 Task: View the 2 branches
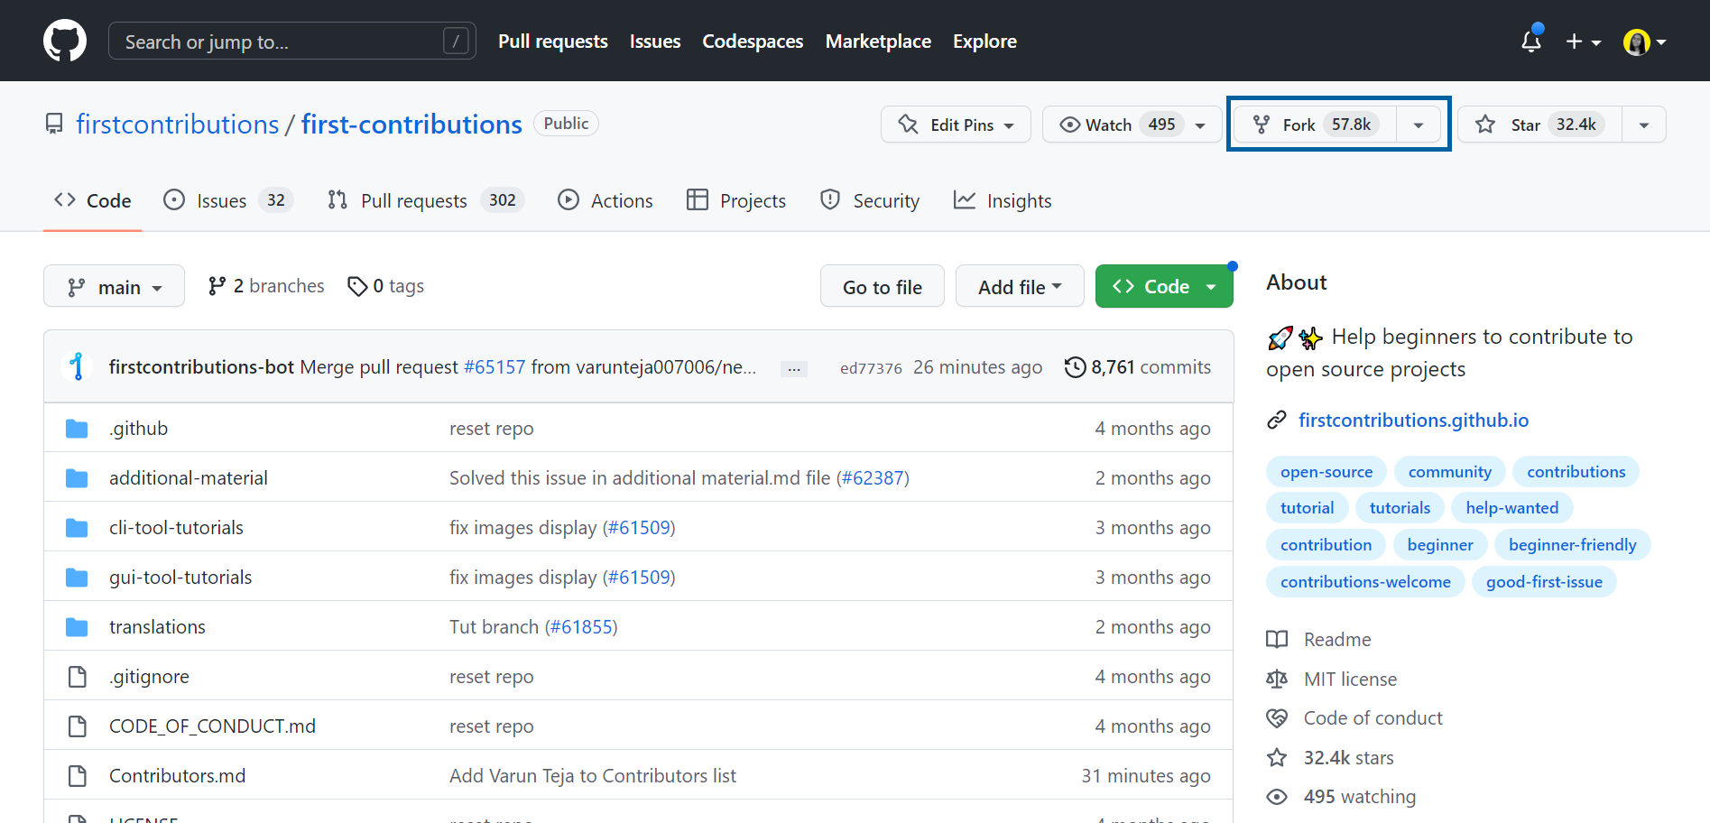[x=266, y=286]
